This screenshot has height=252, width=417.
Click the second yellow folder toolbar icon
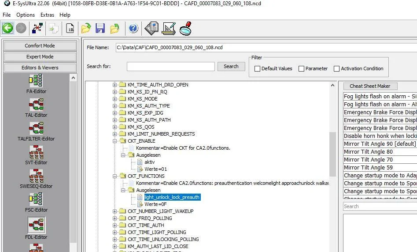(x=114, y=28)
